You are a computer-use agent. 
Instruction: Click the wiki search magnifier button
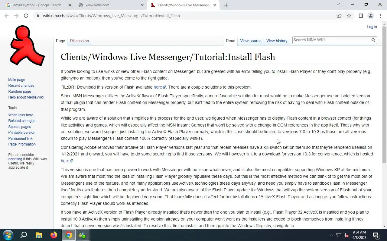[x=373, y=40]
